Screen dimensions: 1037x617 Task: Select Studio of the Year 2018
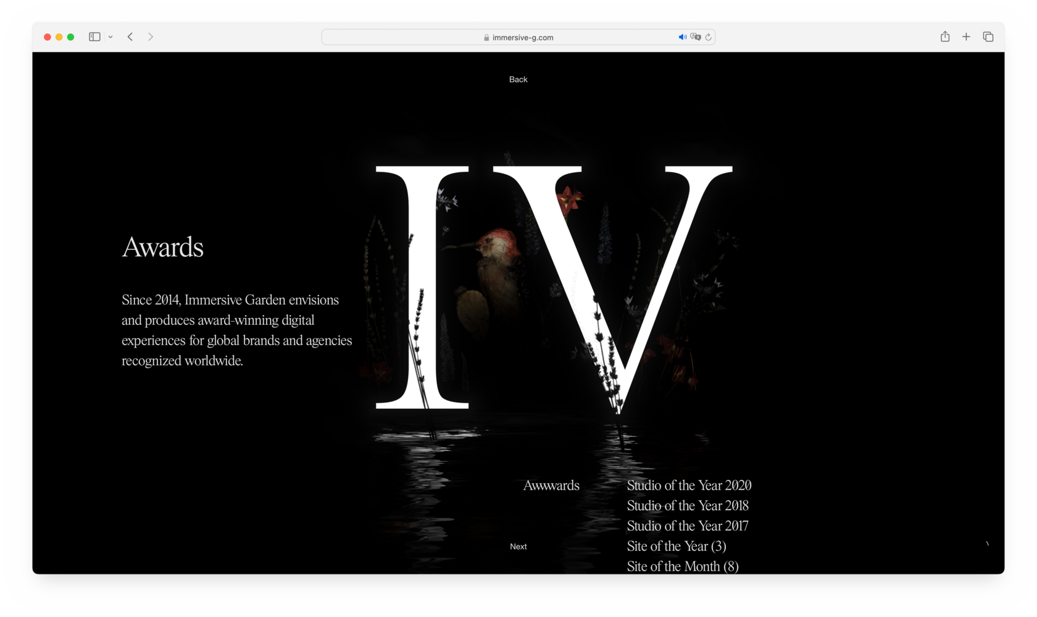click(x=688, y=506)
